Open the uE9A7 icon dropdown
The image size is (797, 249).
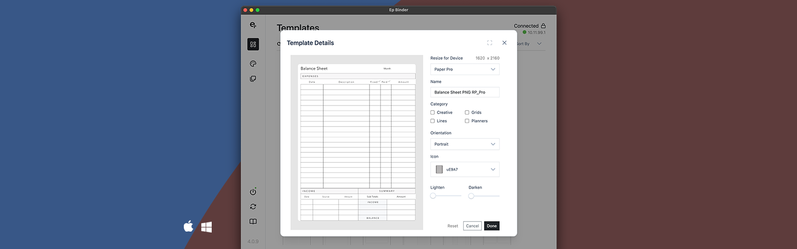465,169
